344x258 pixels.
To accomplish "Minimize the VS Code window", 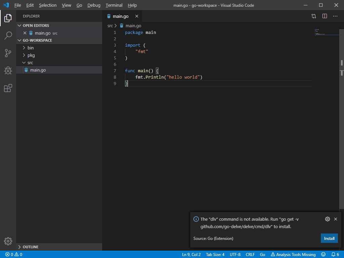I will (x=305, y=5).
